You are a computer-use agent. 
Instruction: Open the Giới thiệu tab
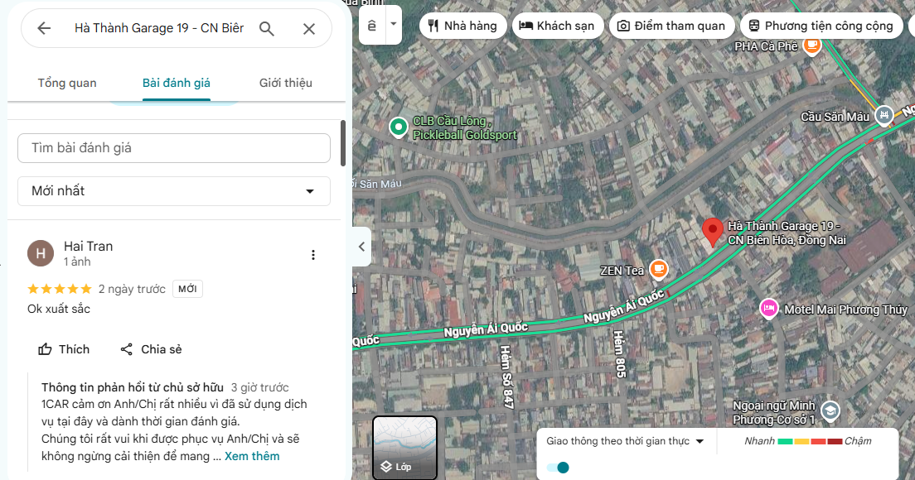285,83
